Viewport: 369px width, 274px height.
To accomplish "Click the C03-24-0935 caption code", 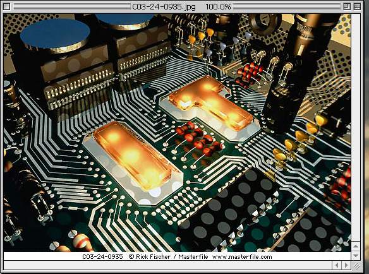I will click(102, 256).
